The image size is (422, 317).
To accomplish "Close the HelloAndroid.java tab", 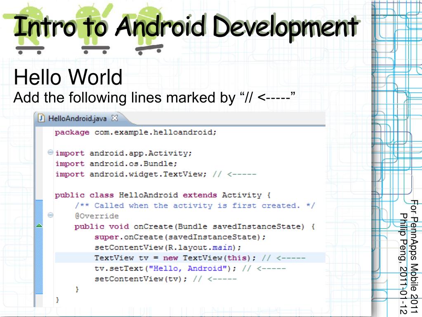I will coord(115,118).
